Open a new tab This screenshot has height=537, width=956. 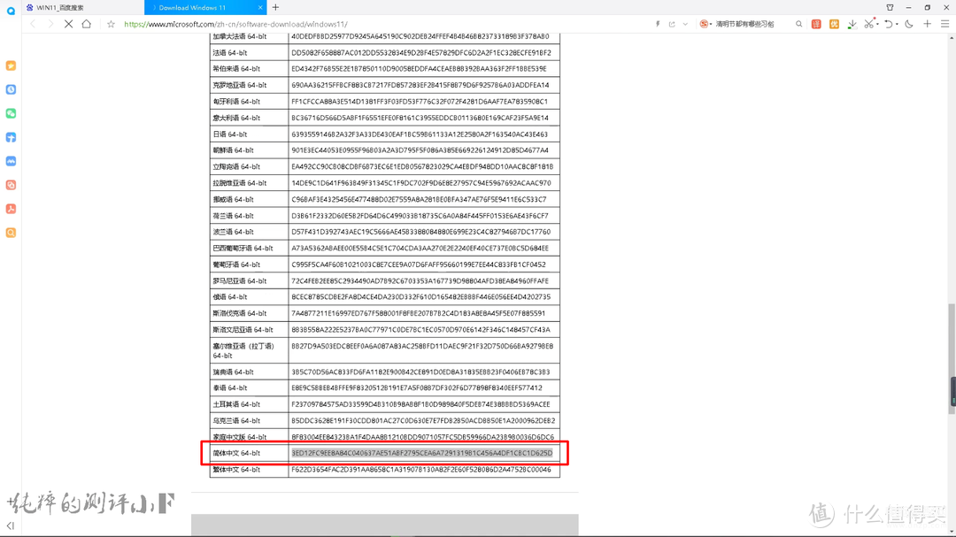pos(275,7)
